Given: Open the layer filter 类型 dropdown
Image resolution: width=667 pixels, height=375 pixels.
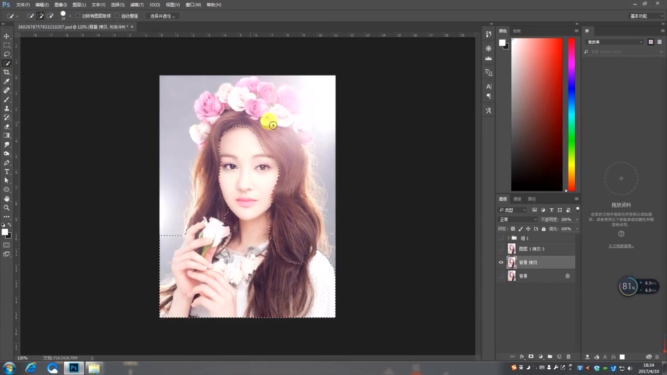Looking at the screenshot, I should coord(513,210).
